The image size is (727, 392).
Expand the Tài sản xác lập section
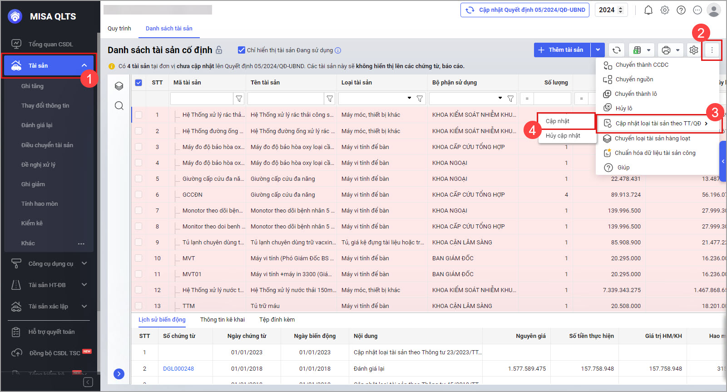pyautogui.click(x=84, y=306)
